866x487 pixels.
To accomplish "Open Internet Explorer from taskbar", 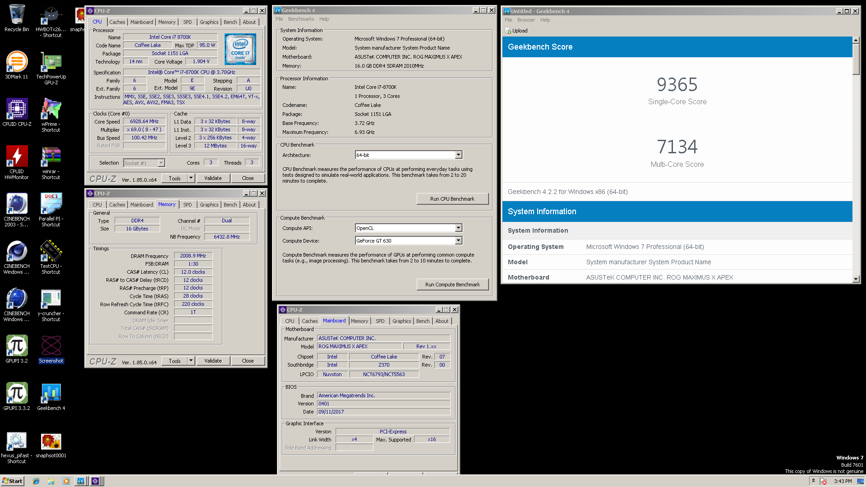I will click(36, 481).
